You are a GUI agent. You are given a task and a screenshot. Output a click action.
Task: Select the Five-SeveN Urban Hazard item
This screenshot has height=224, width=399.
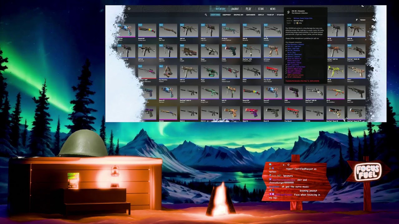[272, 73]
